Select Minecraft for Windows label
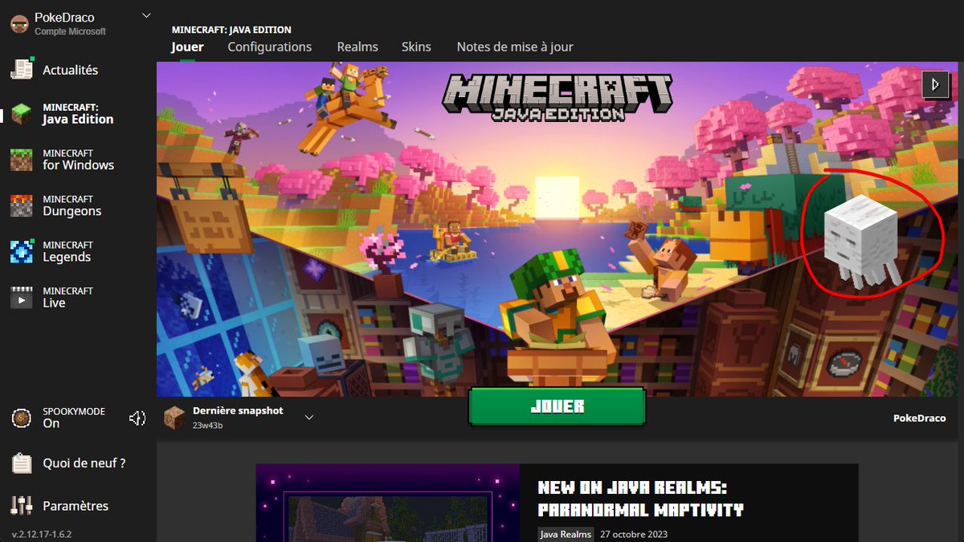 [78, 159]
